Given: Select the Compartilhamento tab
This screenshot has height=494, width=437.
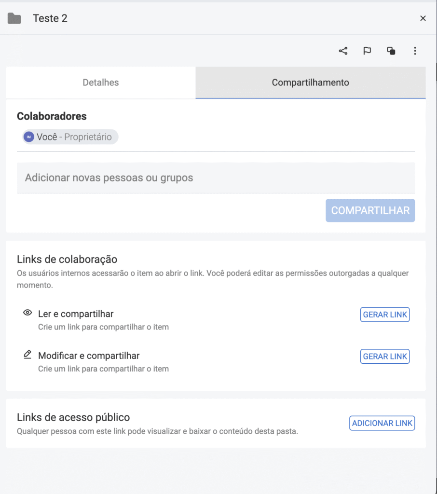Looking at the screenshot, I should click(x=310, y=82).
